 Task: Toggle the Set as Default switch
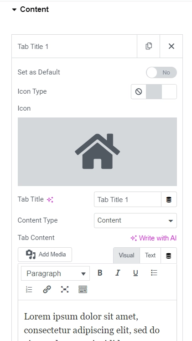tap(161, 72)
